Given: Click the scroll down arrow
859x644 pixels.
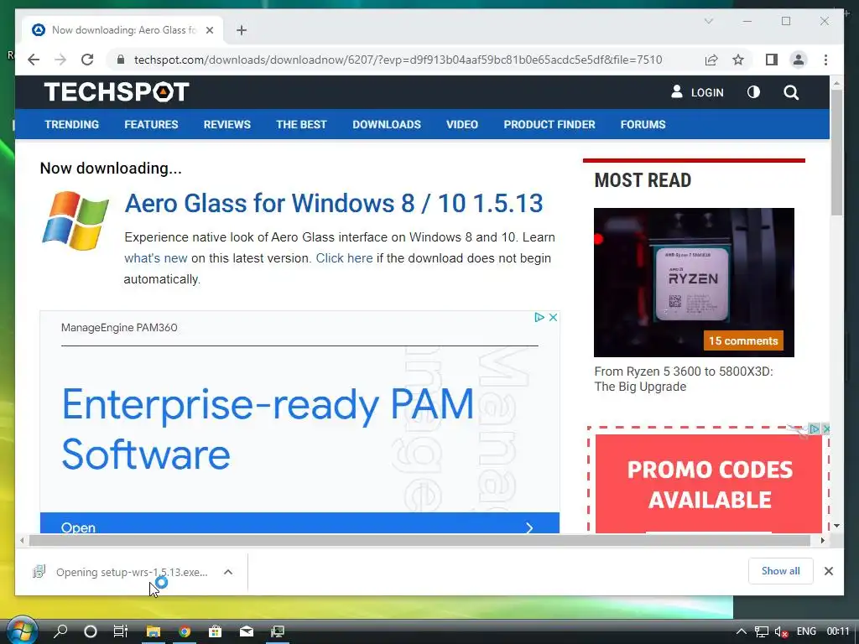Looking at the screenshot, I should pyautogui.click(x=836, y=526).
